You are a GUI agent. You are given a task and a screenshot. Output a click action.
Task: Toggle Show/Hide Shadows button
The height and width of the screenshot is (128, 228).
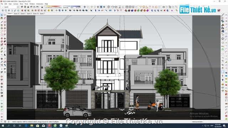point(42,7)
